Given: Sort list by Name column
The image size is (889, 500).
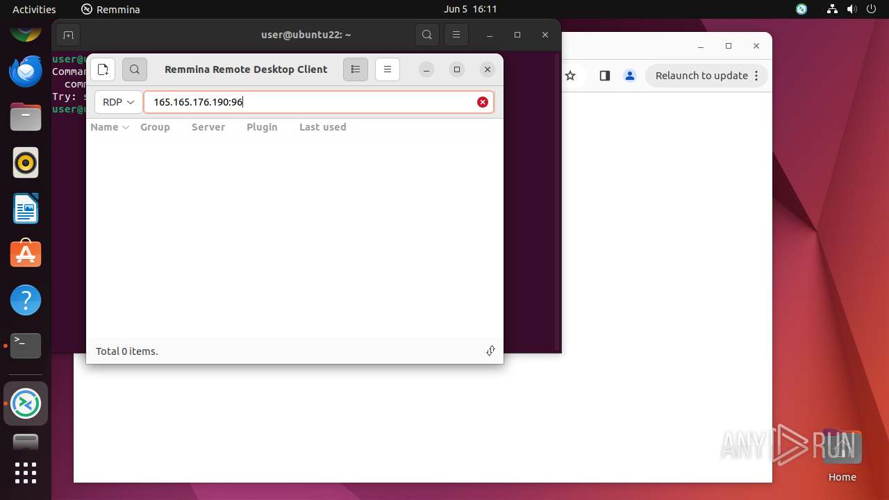Looking at the screenshot, I should 110,127.
